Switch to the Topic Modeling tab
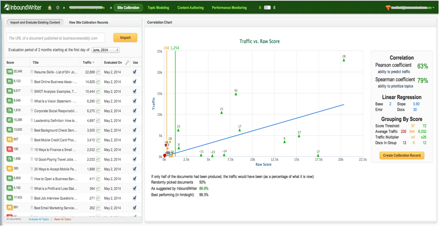439x226 pixels. click(x=158, y=8)
